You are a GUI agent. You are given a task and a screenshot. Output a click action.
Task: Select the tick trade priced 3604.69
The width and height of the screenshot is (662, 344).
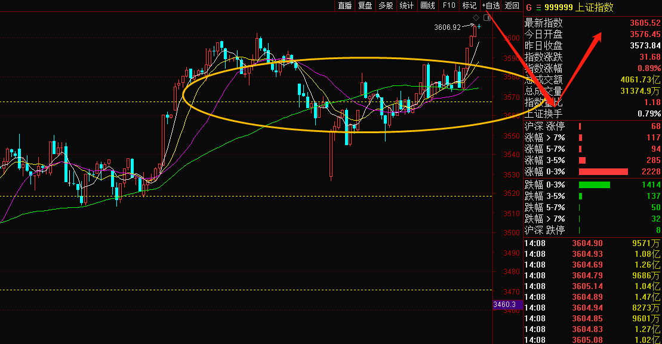coord(592,265)
